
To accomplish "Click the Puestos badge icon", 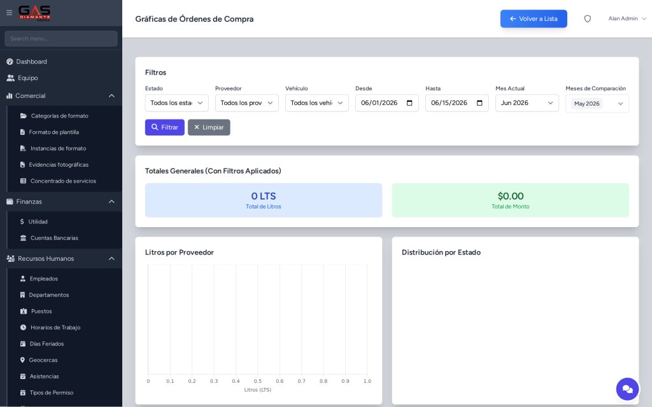I will (24, 311).
